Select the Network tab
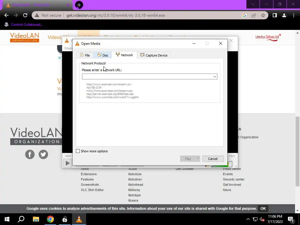Viewport: 300px width, 225px height. (124, 55)
